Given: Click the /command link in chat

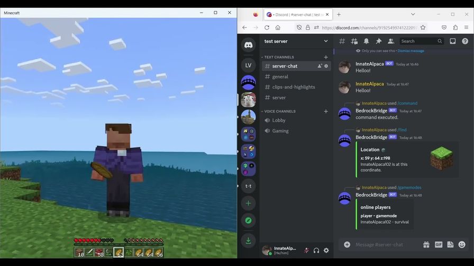Looking at the screenshot, I should click(x=407, y=103).
